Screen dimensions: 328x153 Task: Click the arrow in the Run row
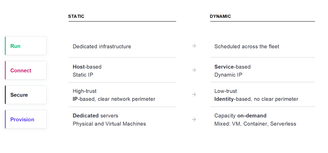tap(194, 46)
